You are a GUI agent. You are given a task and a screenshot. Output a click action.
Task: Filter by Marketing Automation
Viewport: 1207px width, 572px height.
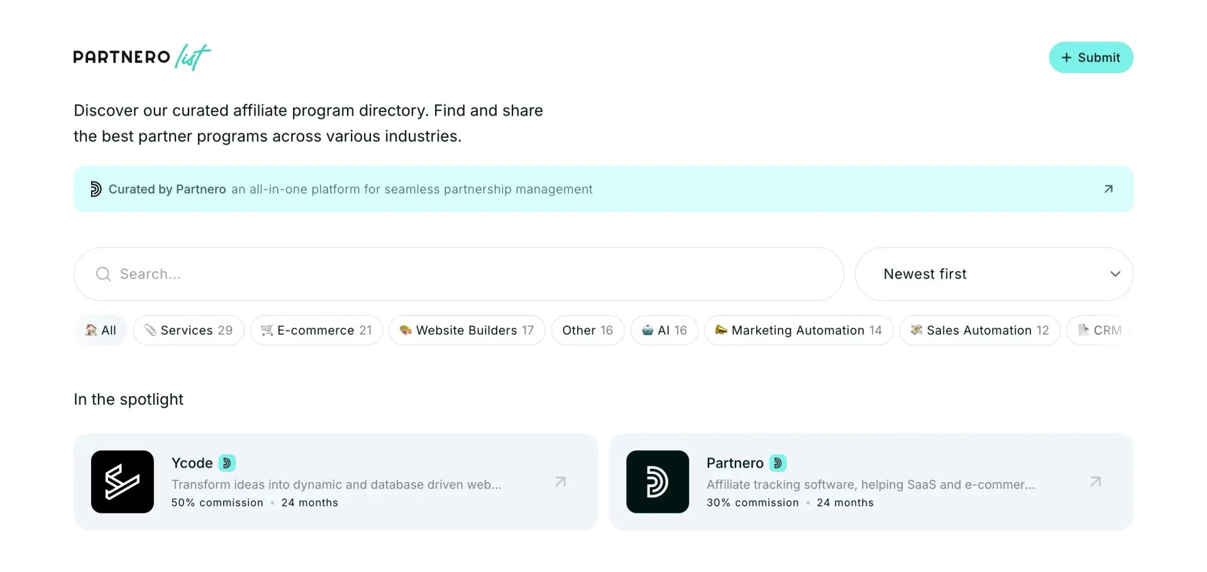(x=798, y=330)
